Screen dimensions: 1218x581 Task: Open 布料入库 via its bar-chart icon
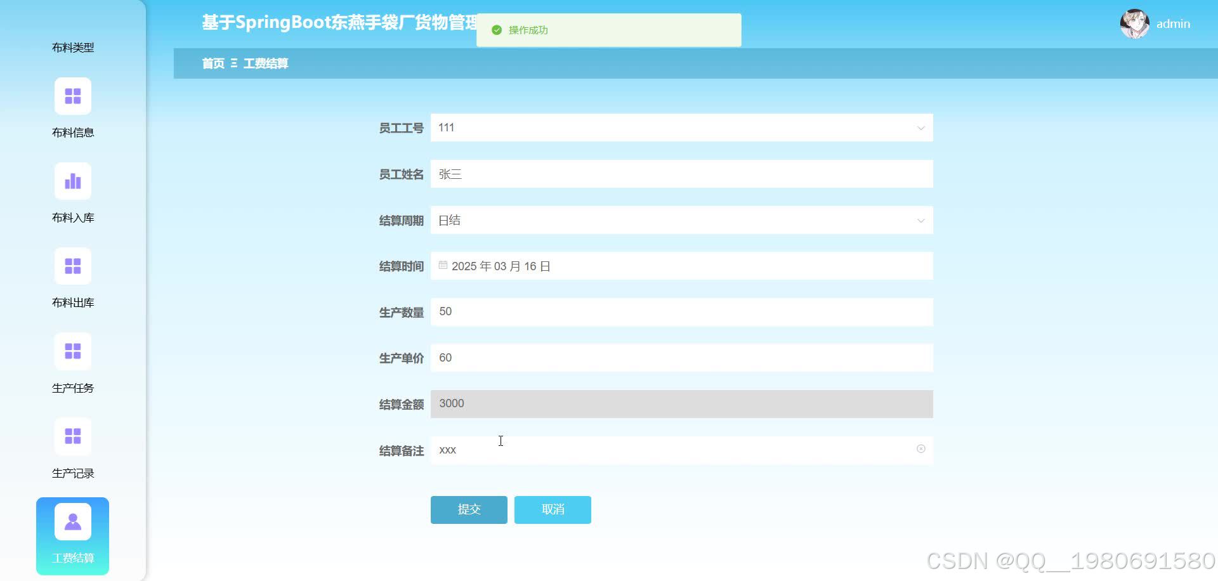[72, 181]
